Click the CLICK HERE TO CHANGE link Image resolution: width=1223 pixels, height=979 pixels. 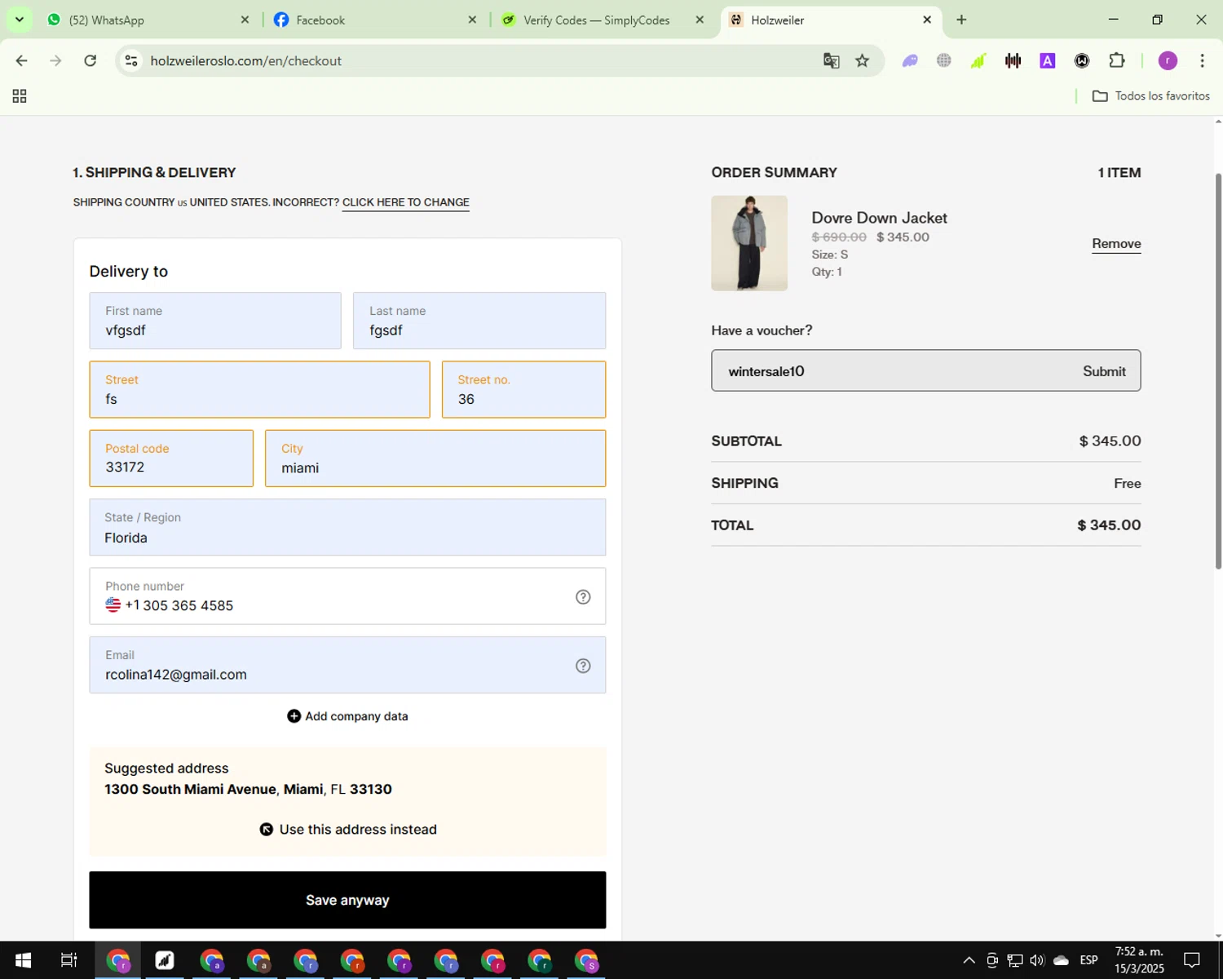click(406, 202)
